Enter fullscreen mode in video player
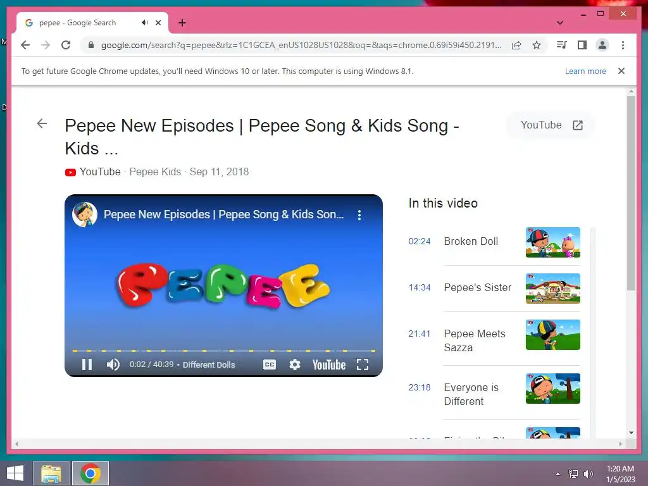The width and height of the screenshot is (648, 486). click(363, 364)
